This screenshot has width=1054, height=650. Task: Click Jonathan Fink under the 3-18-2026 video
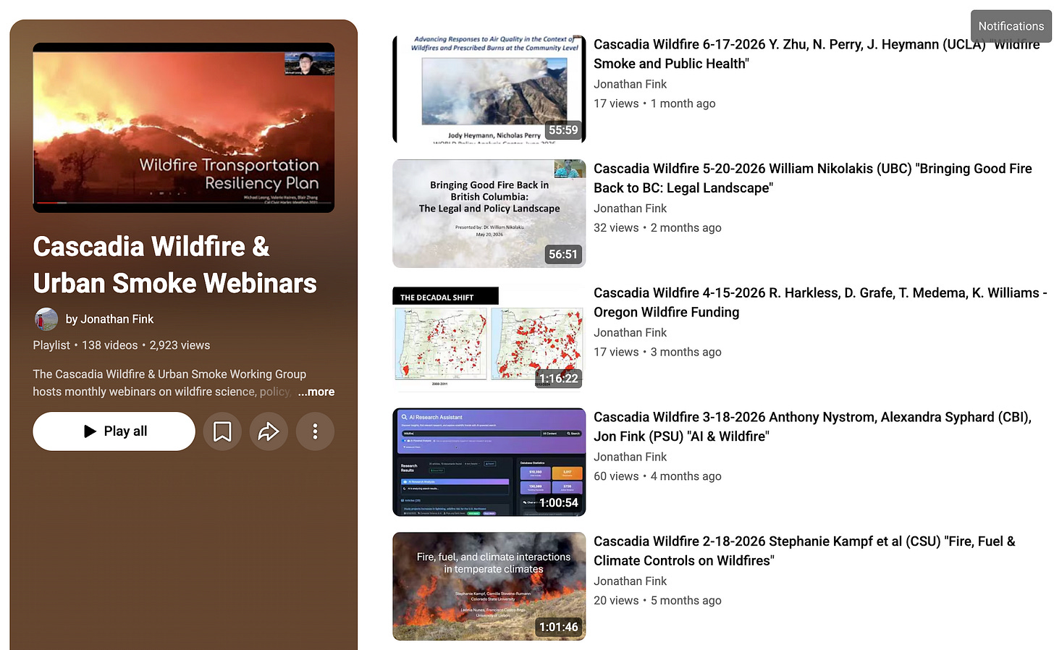630,457
